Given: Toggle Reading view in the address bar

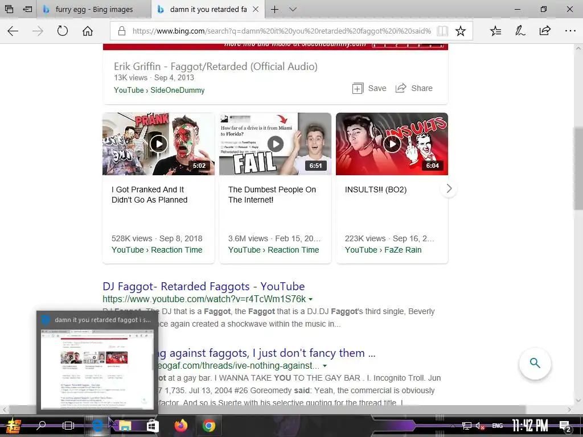Looking at the screenshot, I should point(442,31).
